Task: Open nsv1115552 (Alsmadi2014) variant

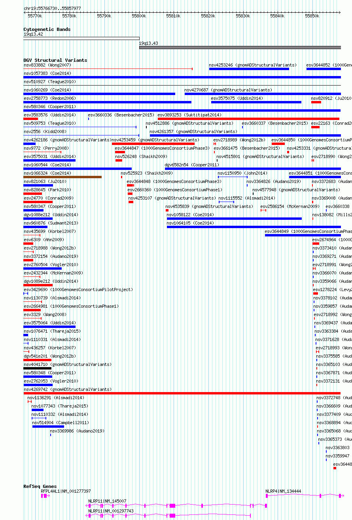Action: 247,198
